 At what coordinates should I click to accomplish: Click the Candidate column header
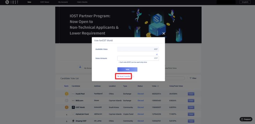pos(76,86)
